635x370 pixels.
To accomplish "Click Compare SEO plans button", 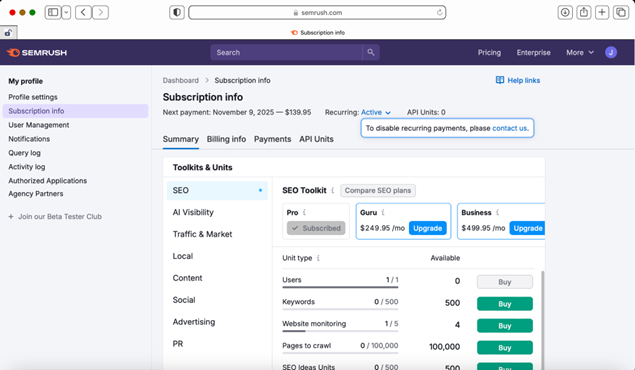I will pos(378,190).
